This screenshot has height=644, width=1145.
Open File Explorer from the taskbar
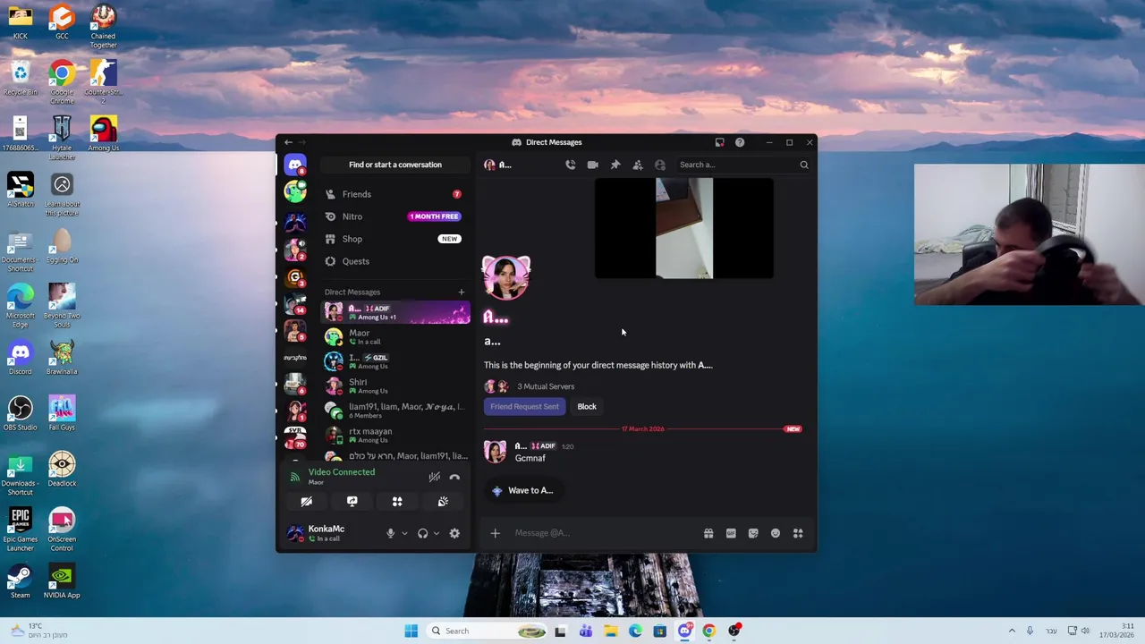(x=611, y=631)
